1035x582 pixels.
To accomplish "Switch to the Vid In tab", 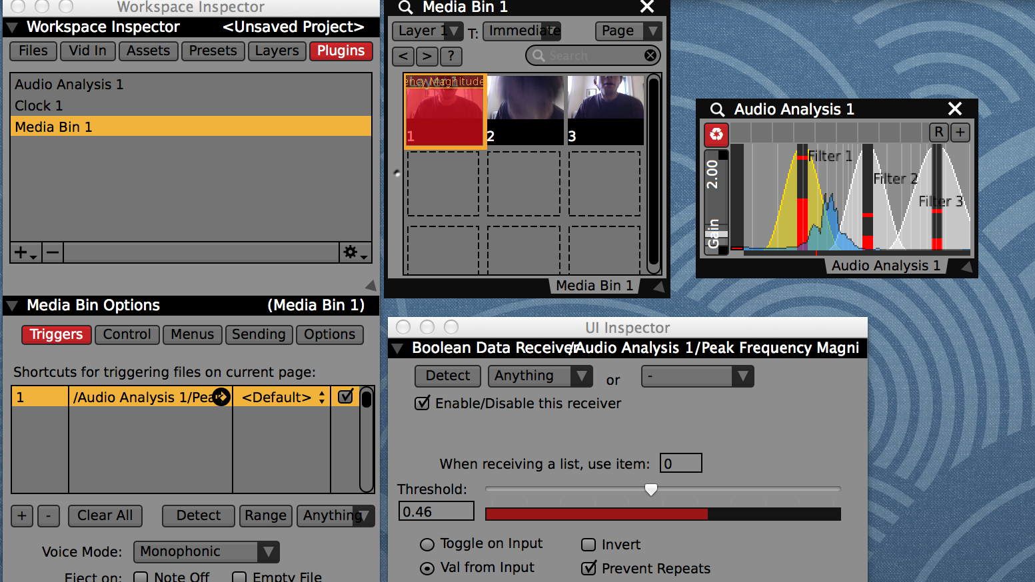I will 88,51.
